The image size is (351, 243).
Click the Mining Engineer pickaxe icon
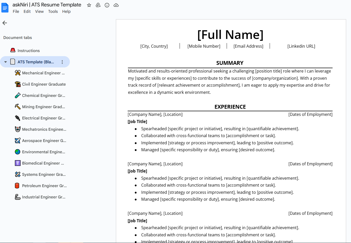click(x=17, y=107)
